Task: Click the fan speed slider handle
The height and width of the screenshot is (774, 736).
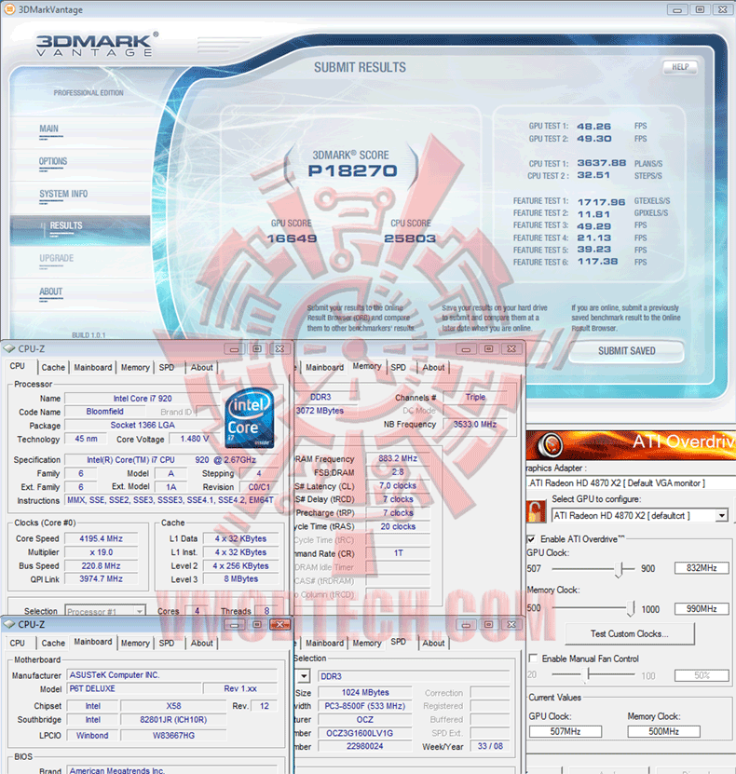Action: coord(588,674)
